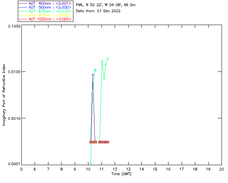This screenshot has width=228, height=183.
Task: Click the x-axis tick label 11
Action: pyautogui.click(x=102, y=169)
